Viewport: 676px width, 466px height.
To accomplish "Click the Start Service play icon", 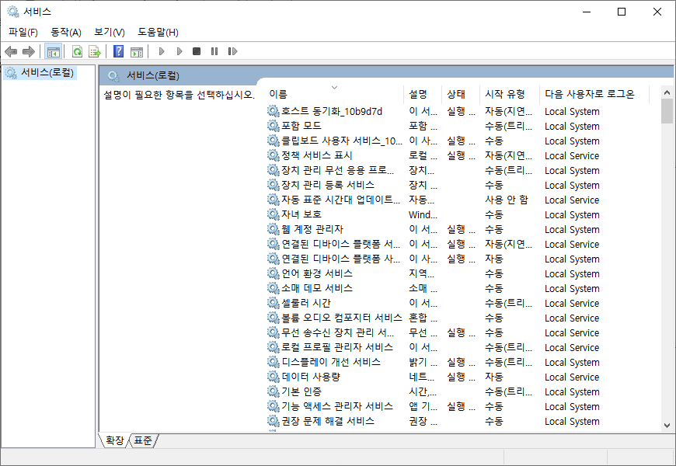I will click(x=162, y=52).
